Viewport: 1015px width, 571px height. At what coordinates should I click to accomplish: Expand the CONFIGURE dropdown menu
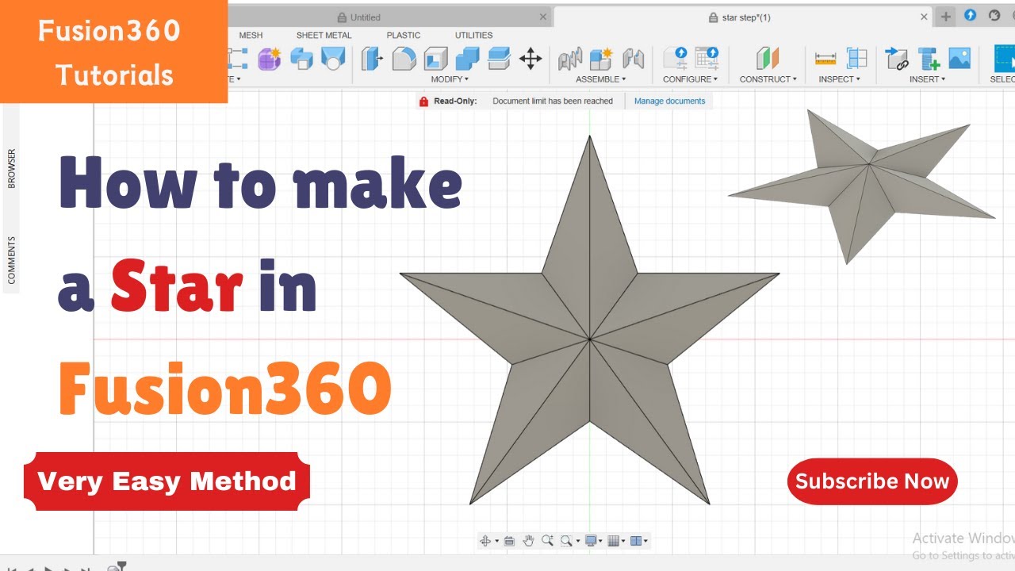point(691,79)
